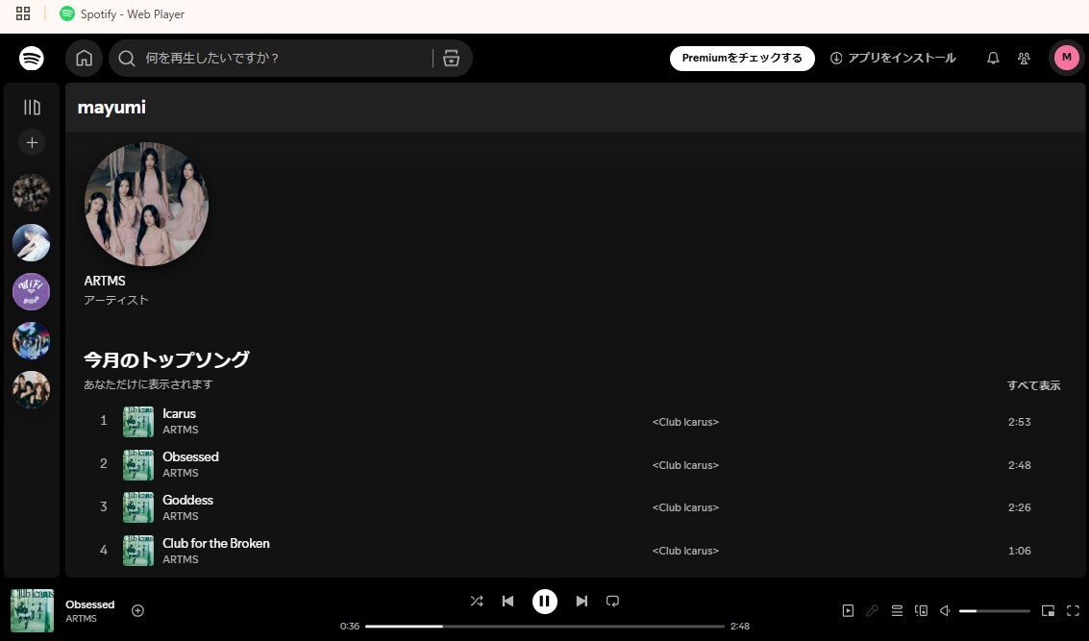Skip to previous track
This screenshot has height=641, width=1089.
pos(507,601)
